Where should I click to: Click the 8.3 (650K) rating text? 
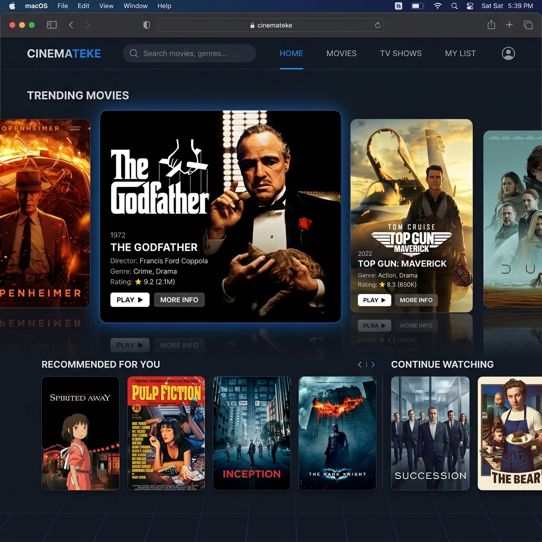pos(402,284)
